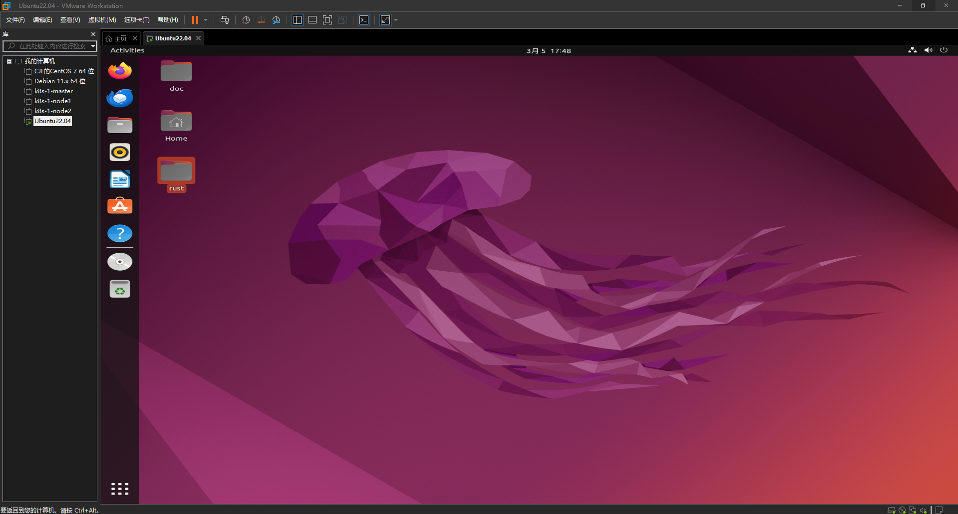This screenshot has height=514, width=958.
Task: Select Debian 11.x 64 位 VM
Action: (x=60, y=81)
